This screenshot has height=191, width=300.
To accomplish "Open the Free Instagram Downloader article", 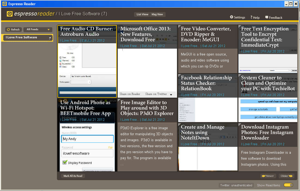I will [268, 147].
